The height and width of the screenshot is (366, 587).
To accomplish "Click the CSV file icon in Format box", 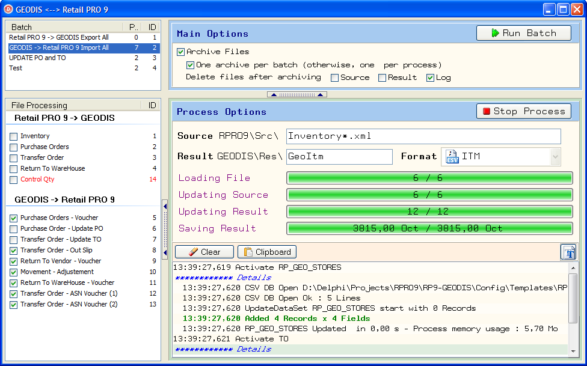I will (452, 157).
